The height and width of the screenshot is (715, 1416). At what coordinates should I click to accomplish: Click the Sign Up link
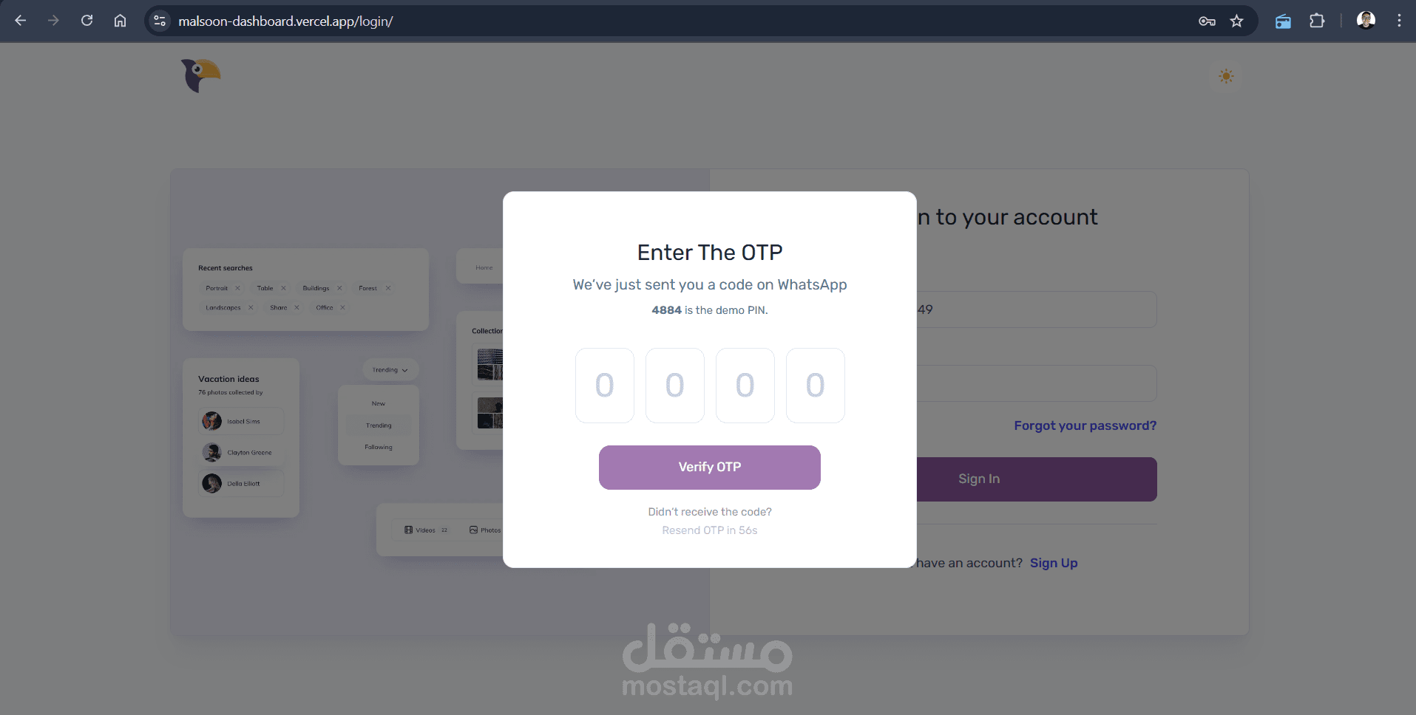[x=1054, y=563]
